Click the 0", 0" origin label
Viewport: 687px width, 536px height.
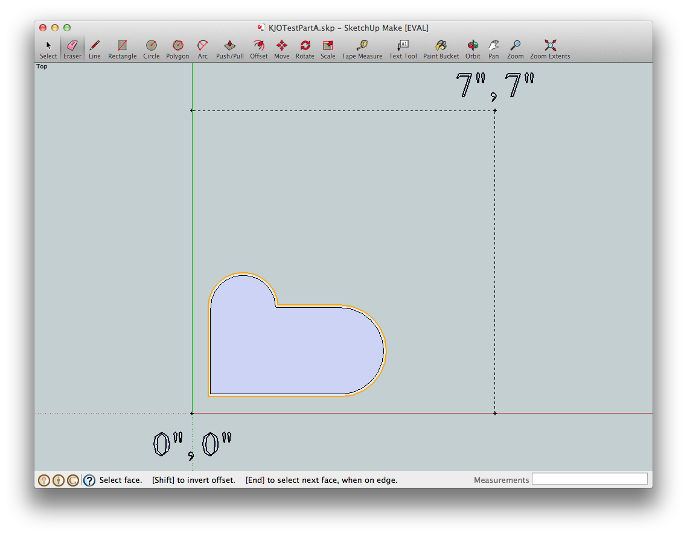point(193,445)
